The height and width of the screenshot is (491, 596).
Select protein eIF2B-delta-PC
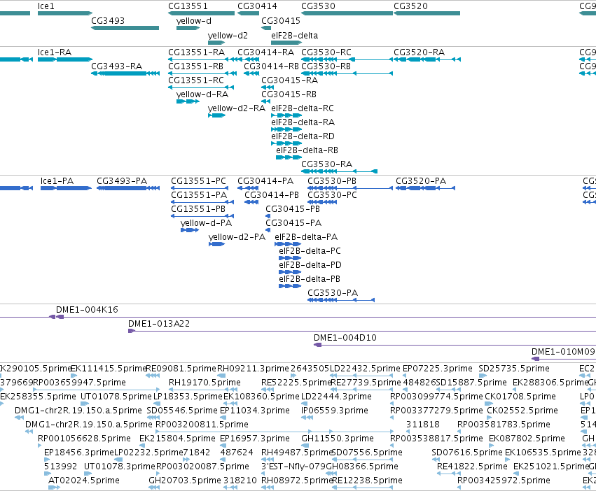tap(310, 251)
